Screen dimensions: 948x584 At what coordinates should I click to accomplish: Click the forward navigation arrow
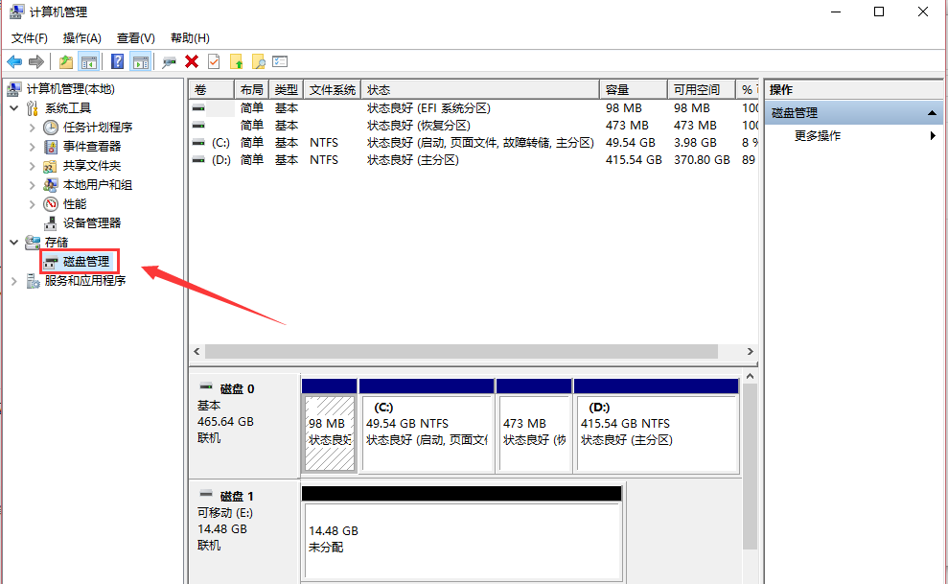[35, 61]
